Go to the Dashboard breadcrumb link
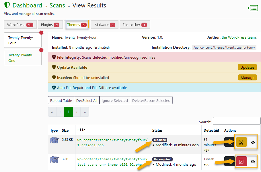 pos(27,5)
